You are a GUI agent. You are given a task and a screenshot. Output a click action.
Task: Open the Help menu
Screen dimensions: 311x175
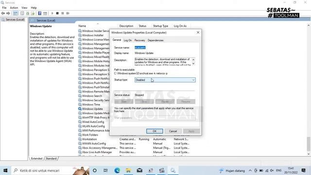click(34, 8)
